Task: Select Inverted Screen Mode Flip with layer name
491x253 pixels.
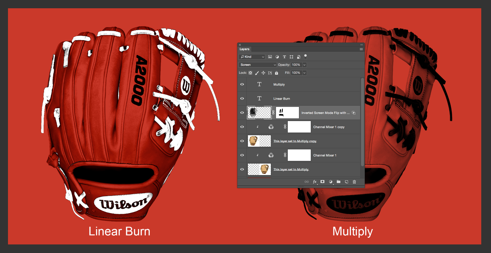Action: click(x=325, y=113)
